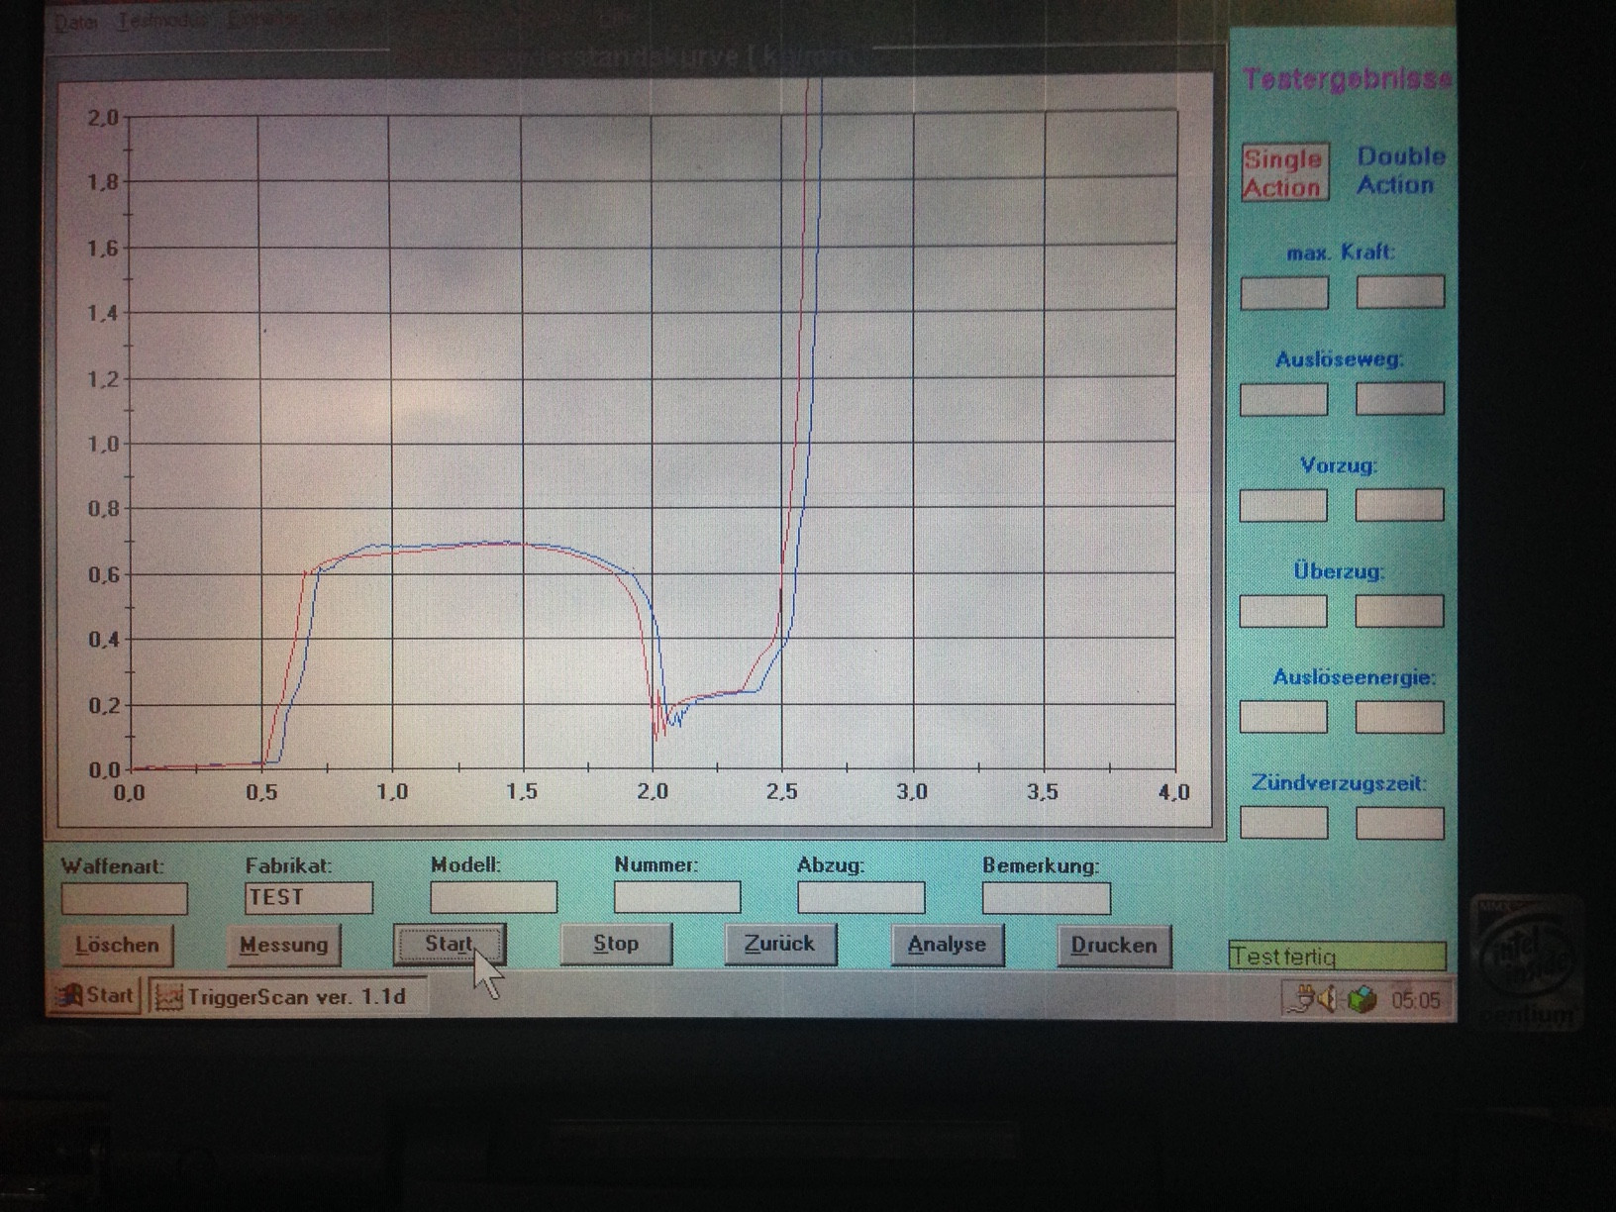This screenshot has width=1616, height=1212.
Task: Focus the Waffenart input field
Action: [124, 899]
